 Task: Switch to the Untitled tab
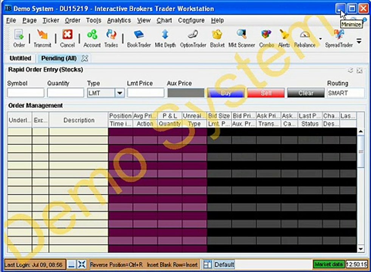coord(20,59)
